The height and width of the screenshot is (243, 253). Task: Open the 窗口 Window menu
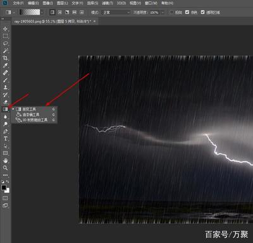click(151, 3)
